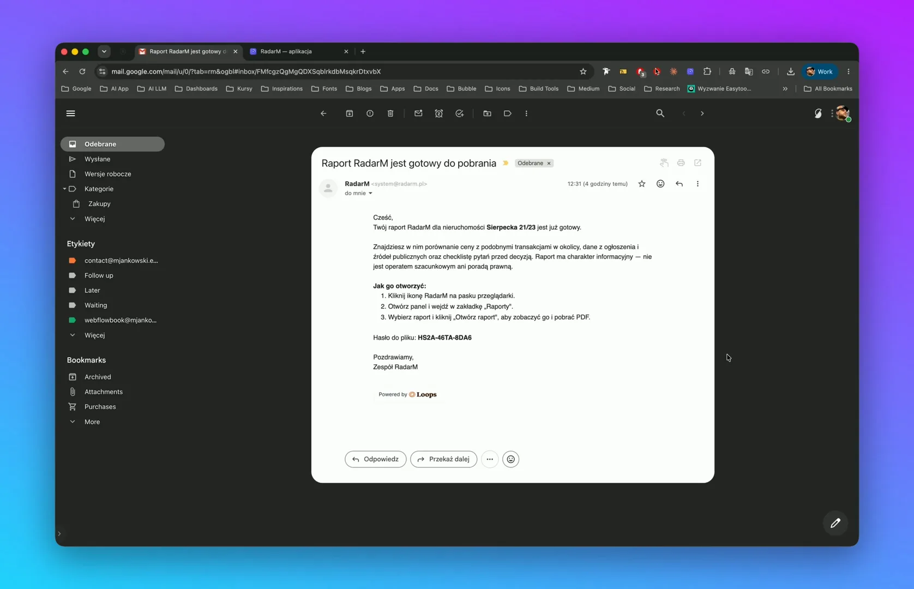Click the Przekaż dalej forward button

pyautogui.click(x=443, y=459)
